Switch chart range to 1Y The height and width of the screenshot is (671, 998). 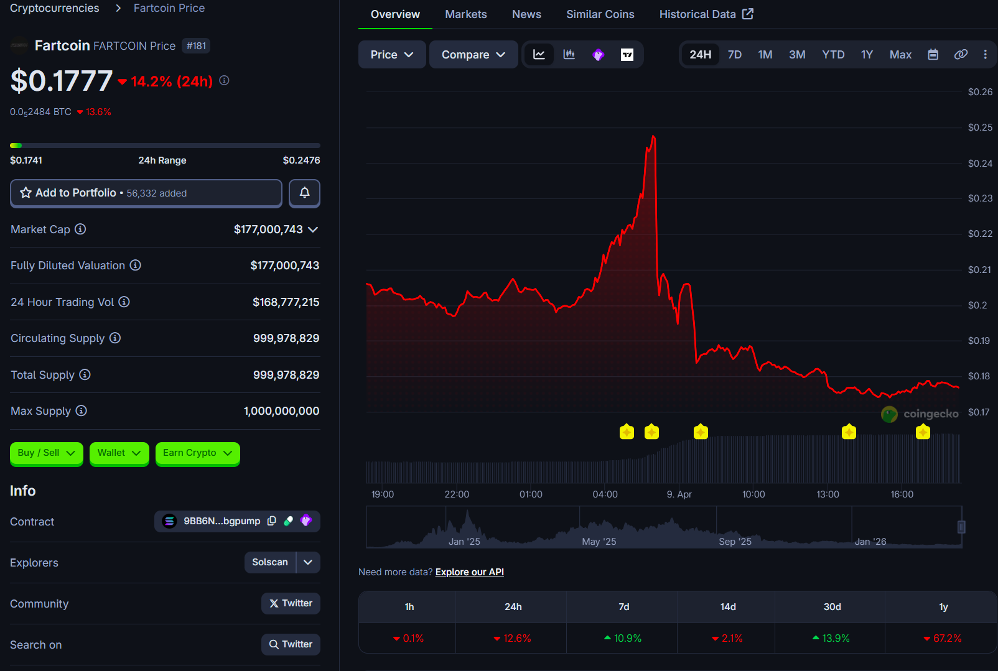866,55
